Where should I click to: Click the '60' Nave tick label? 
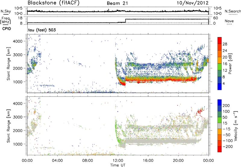point(216,18)
